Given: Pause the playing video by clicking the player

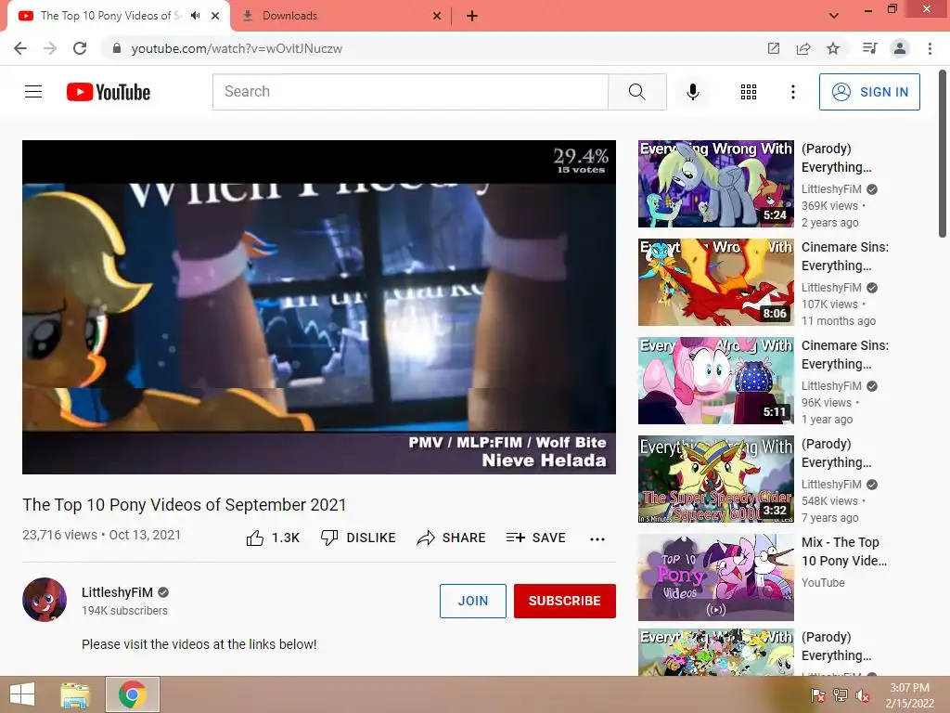Looking at the screenshot, I should 319,306.
